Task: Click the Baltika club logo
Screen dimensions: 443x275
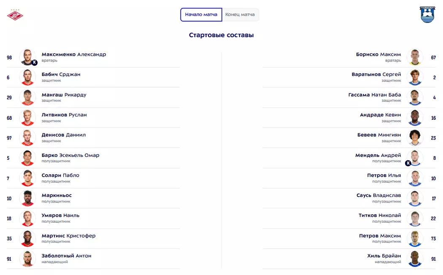Action: pos(427,14)
